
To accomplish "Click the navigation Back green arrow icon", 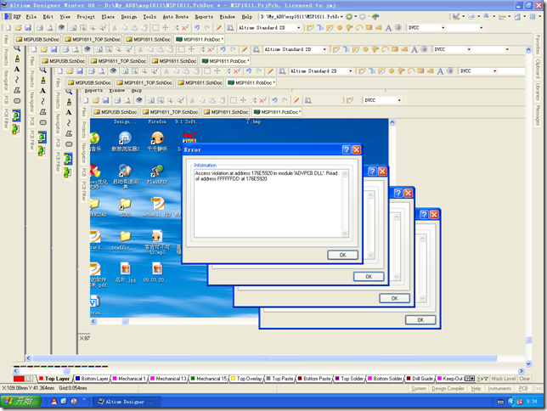I will 349,17.
